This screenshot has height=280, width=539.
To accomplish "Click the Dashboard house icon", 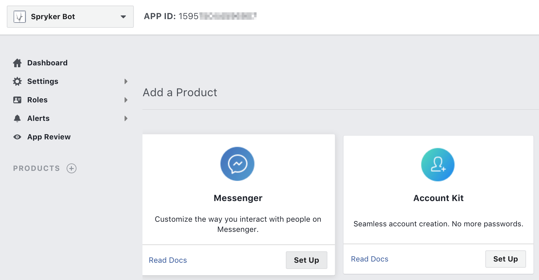I will (17, 63).
